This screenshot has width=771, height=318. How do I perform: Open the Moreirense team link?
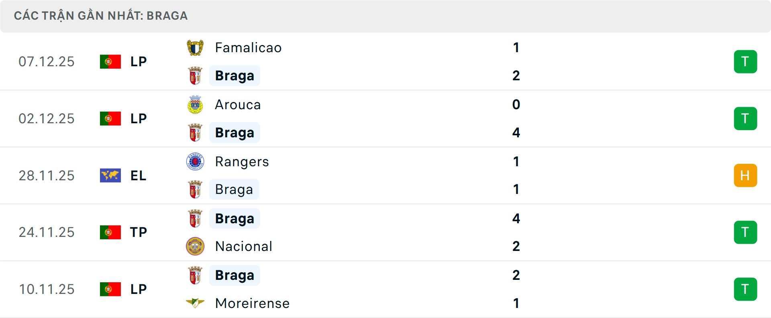(252, 303)
